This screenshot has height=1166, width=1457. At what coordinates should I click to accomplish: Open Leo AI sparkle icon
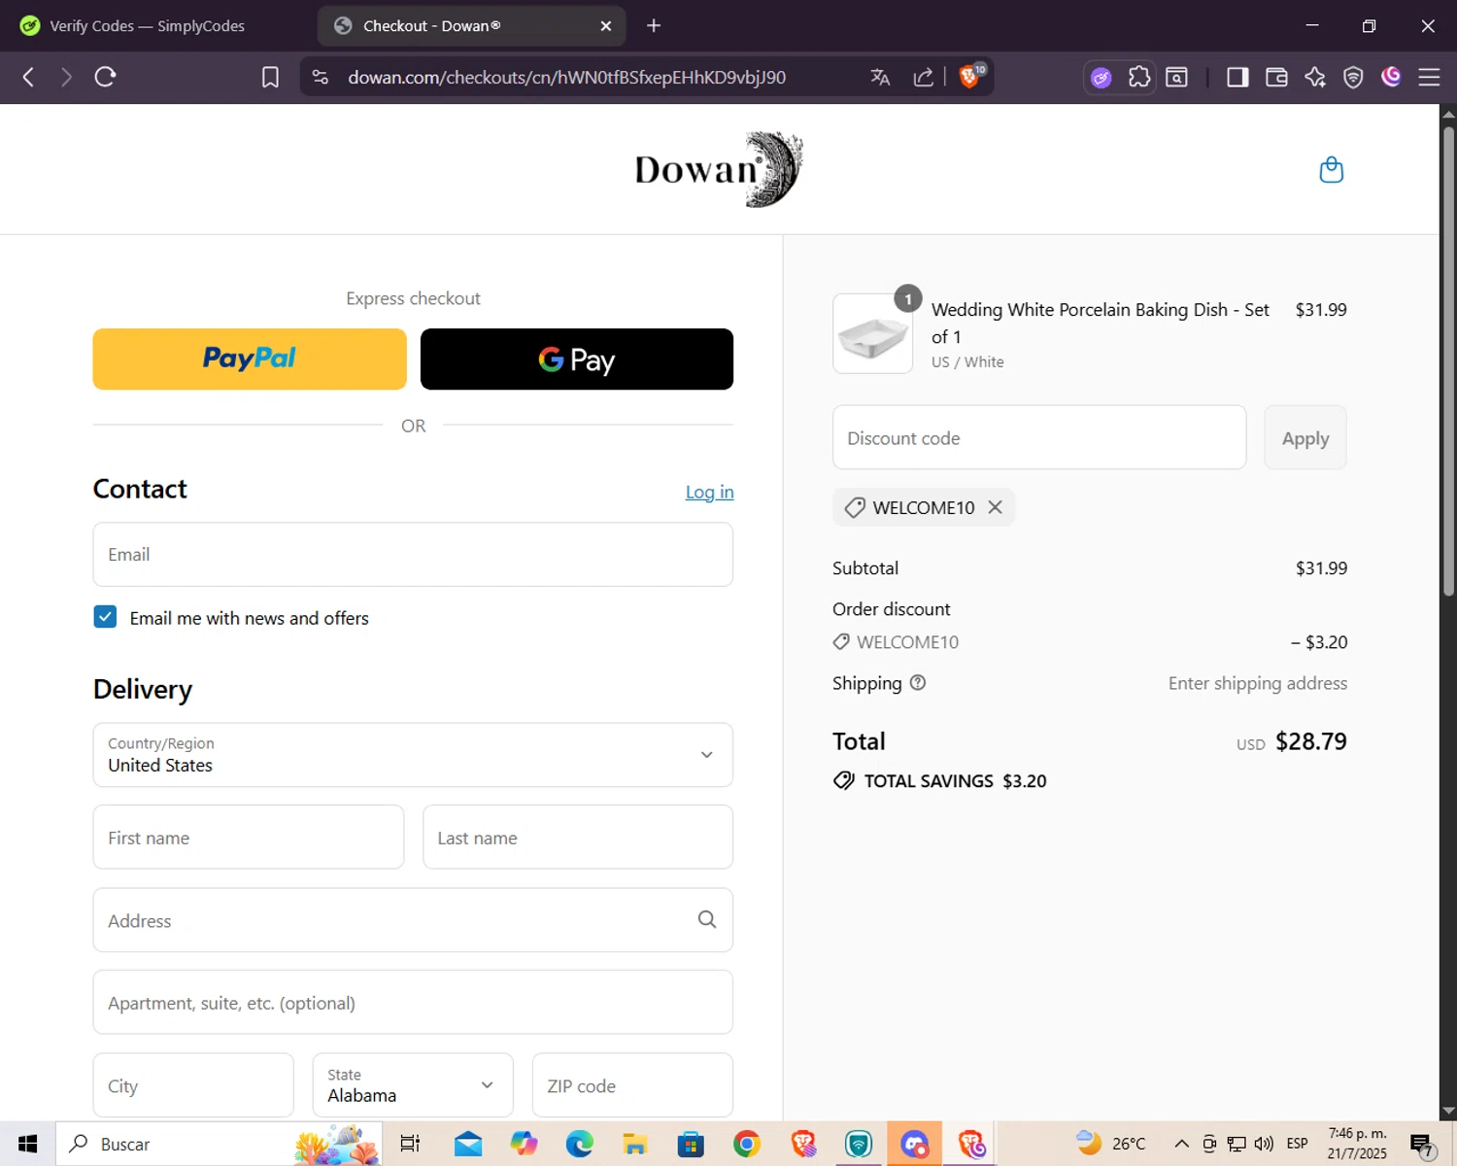1315,77
